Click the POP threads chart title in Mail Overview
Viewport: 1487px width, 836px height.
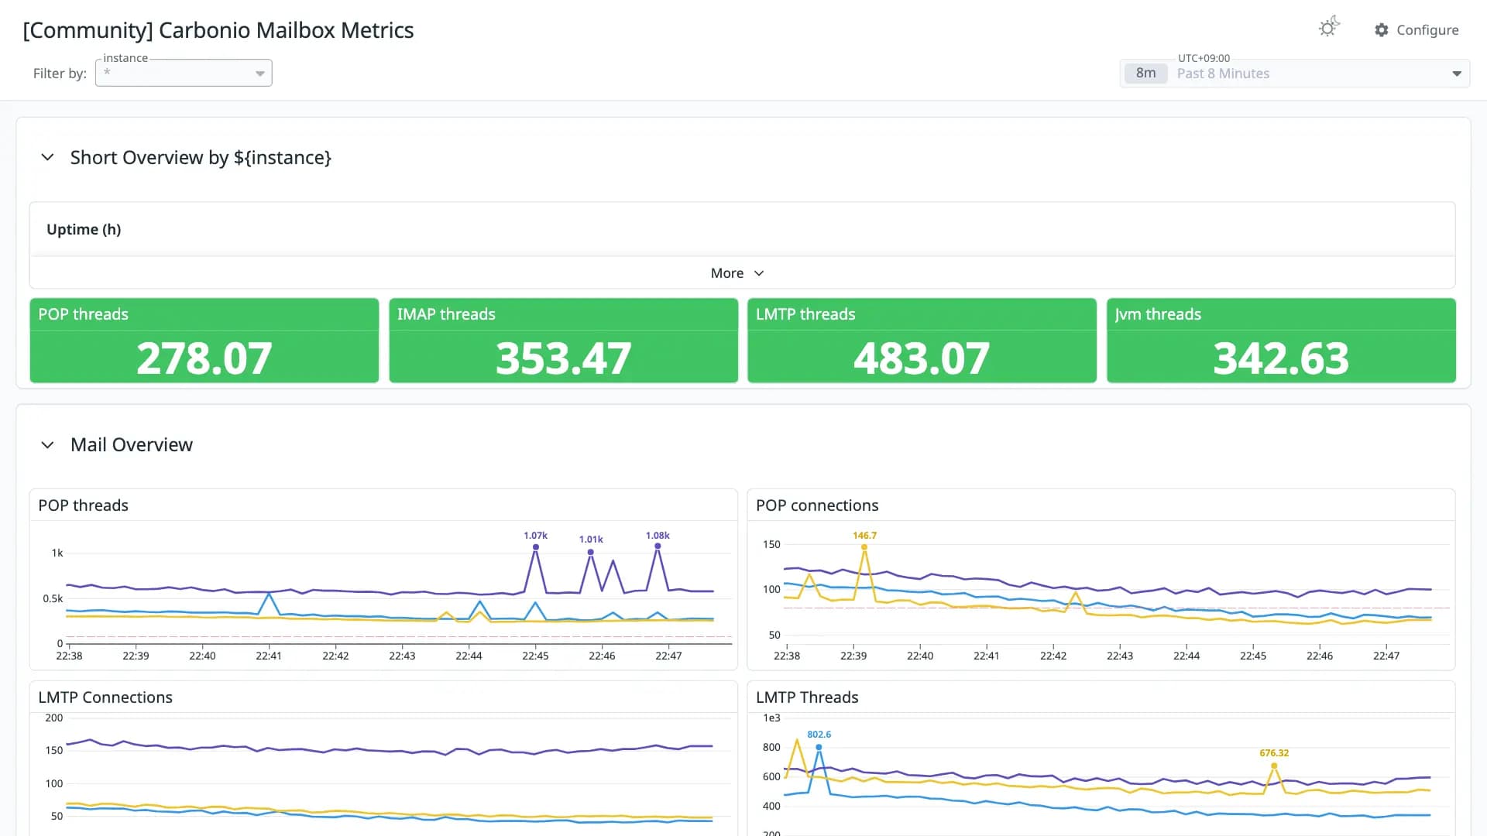(83, 505)
